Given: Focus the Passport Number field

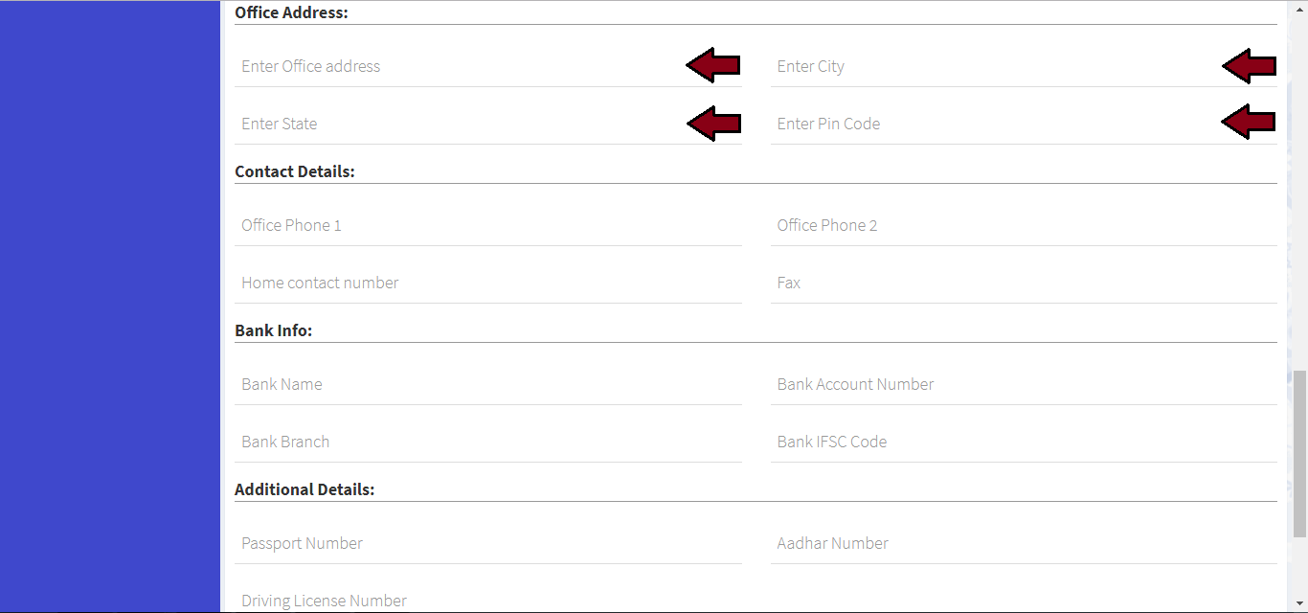Looking at the screenshot, I should [x=487, y=543].
